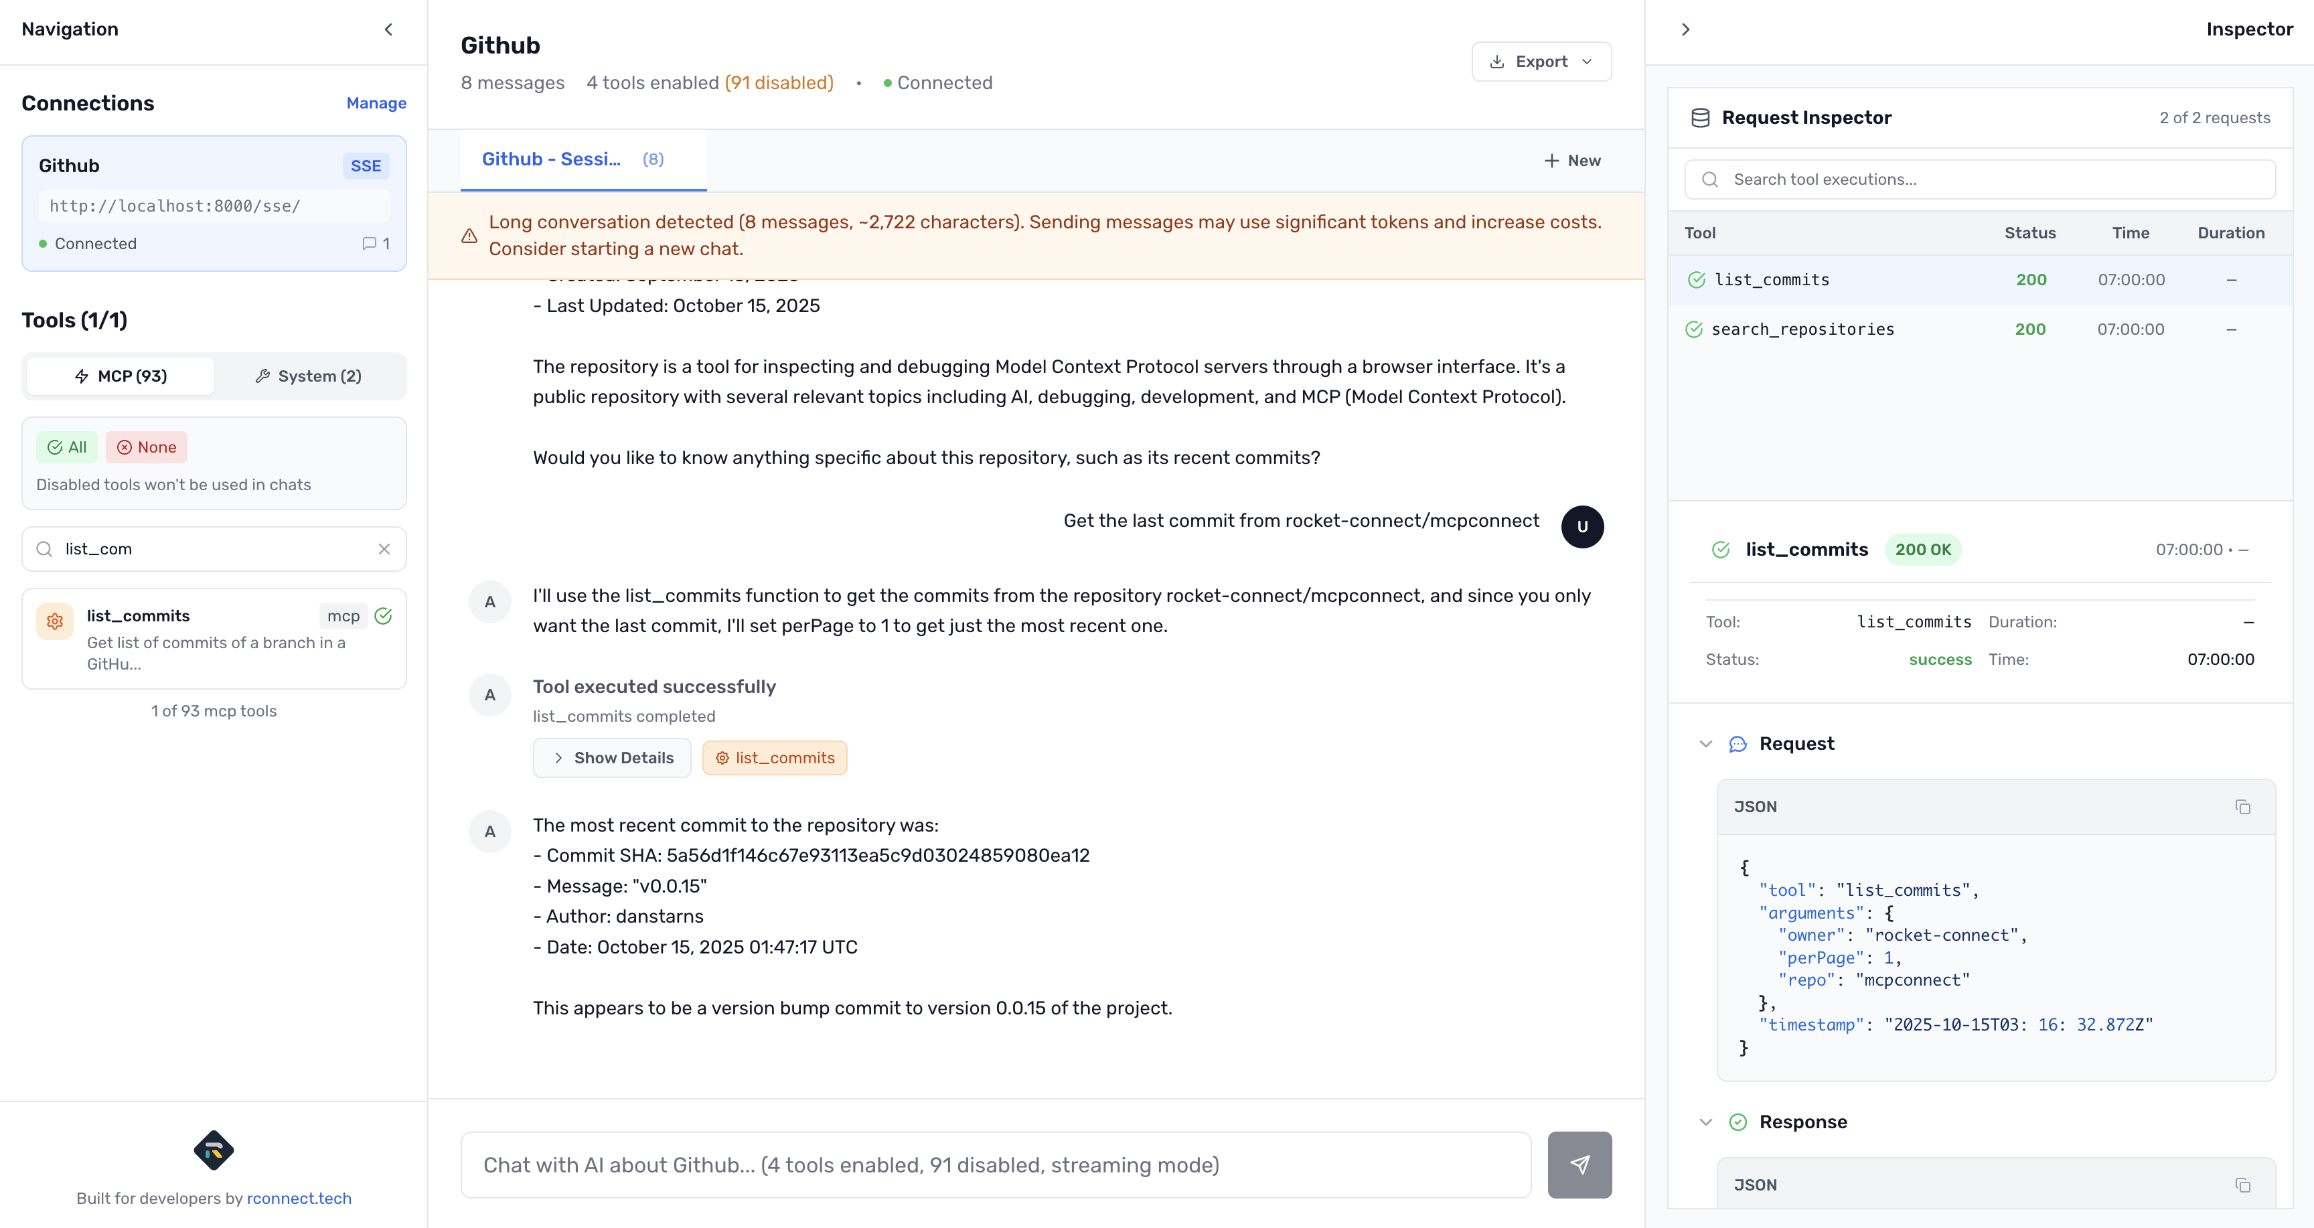This screenshot has height=1228, width=2314.
Task: Click the chat input field at the bottom
Action: point(988,1164)
